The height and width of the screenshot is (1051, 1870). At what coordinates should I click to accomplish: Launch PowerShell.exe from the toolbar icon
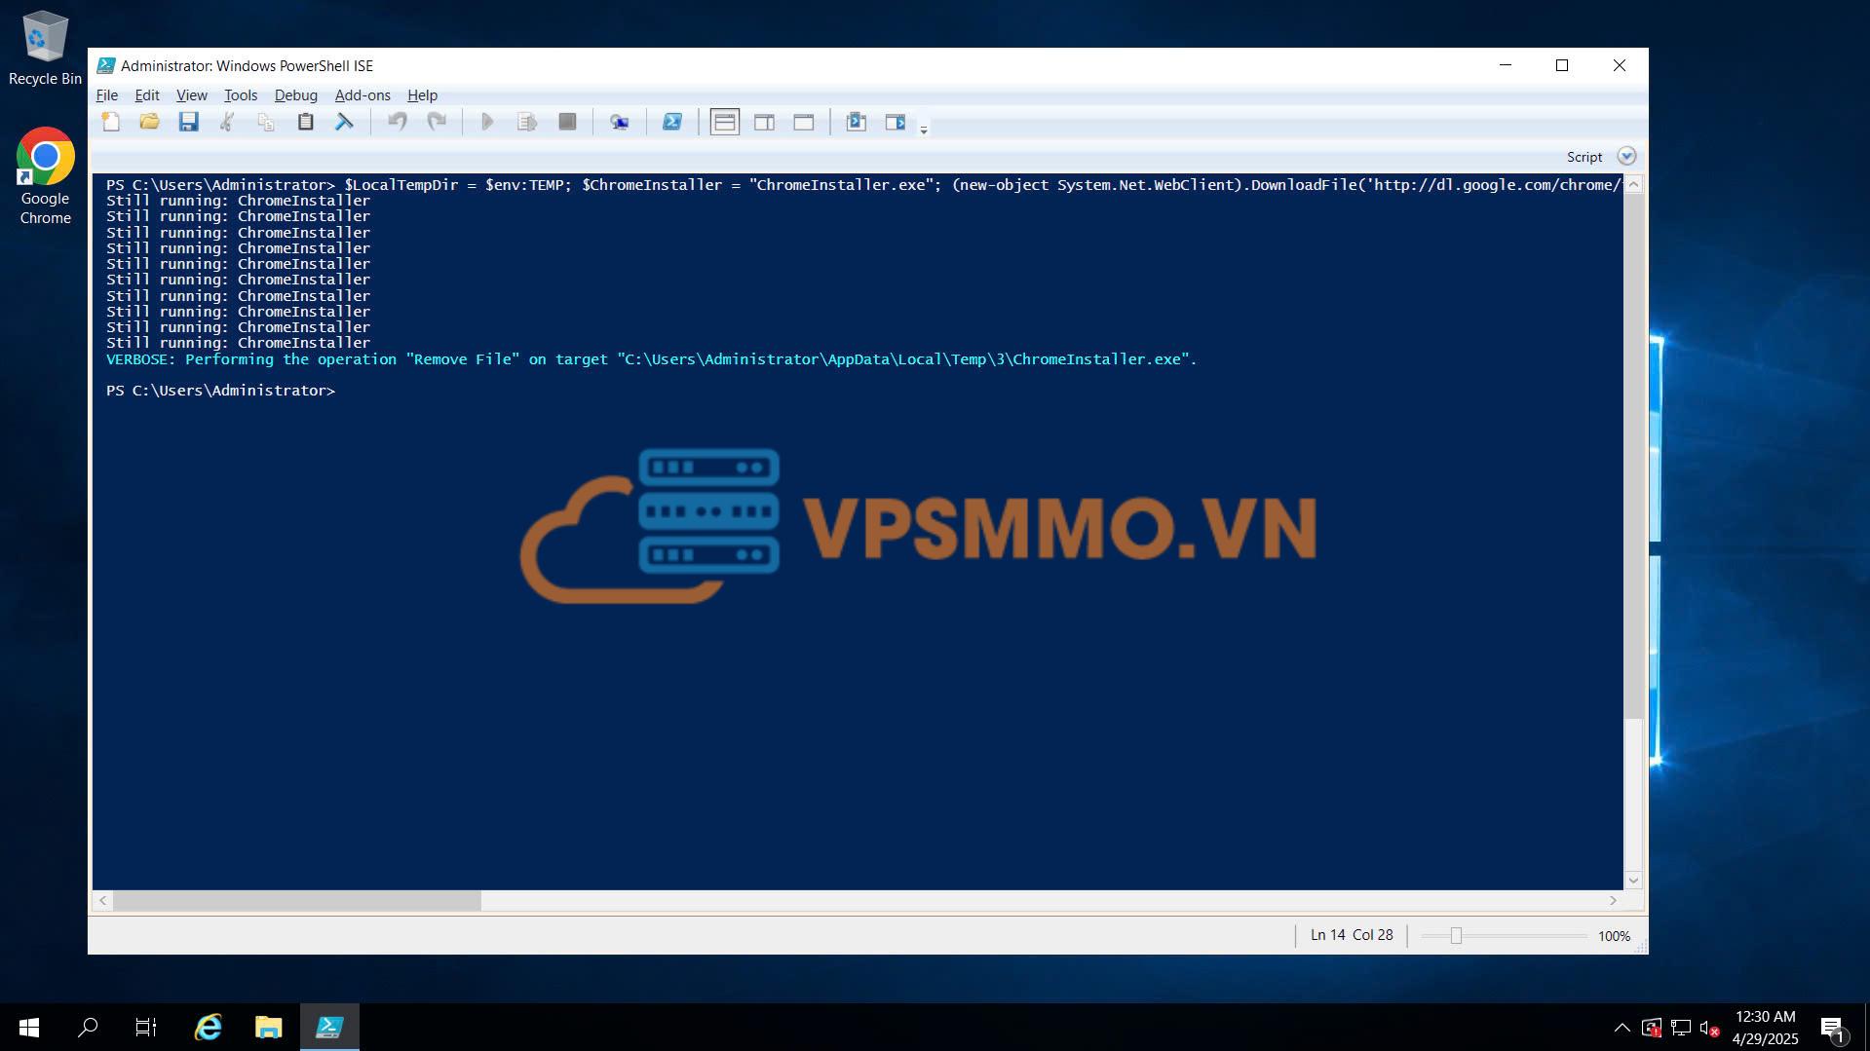pos(672,122)
